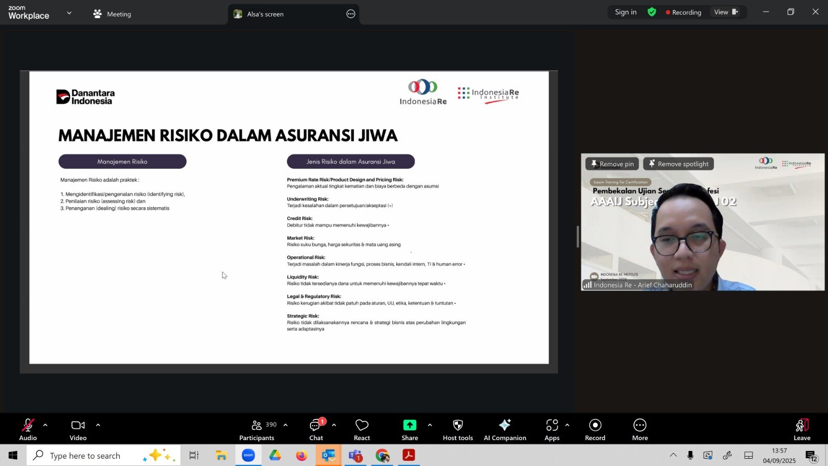Launch the AI Companion sparkle icon
The width and height of the screenshot is (828, 466).
coord(505,426)
